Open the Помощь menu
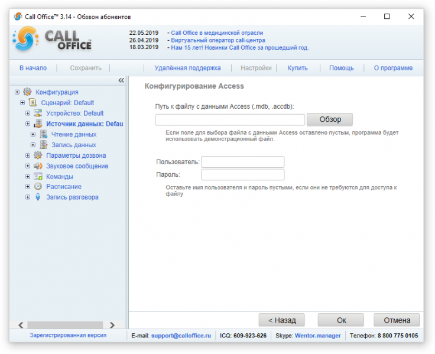 [342, 68]
